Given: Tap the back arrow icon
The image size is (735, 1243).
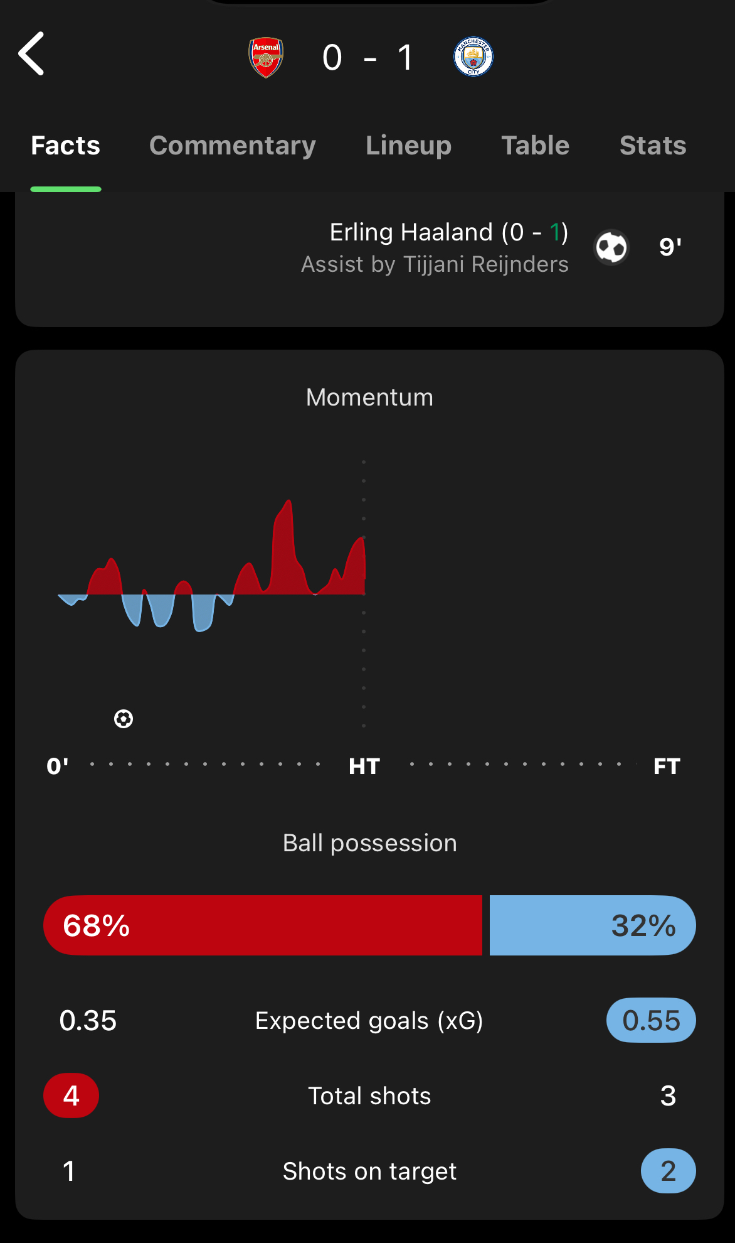Looking at the screenshot, I should pos(31,54).
